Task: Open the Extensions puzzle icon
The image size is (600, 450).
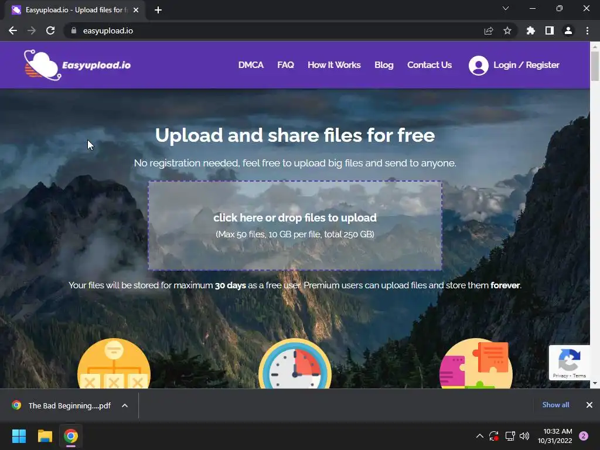Action: pyautogui.click(x=531, y=30)
